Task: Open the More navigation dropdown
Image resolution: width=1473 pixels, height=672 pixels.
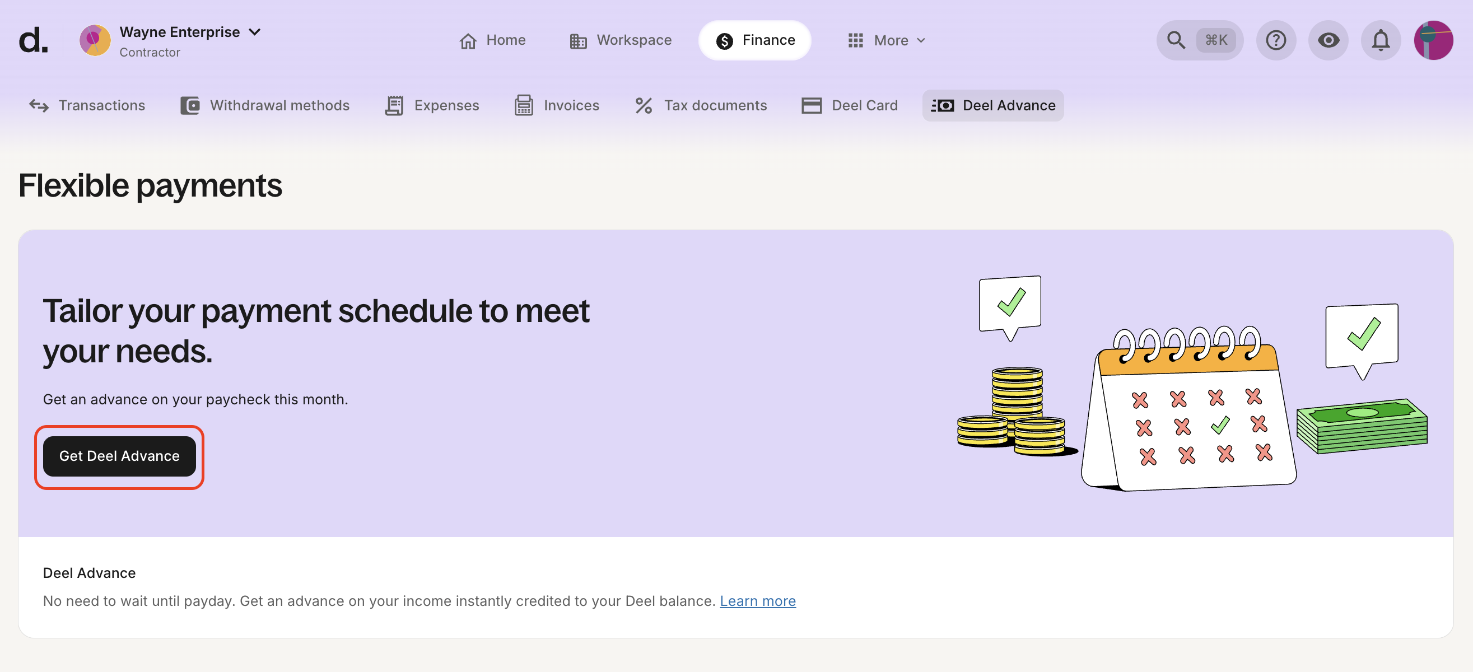Action: coord(885,40)
